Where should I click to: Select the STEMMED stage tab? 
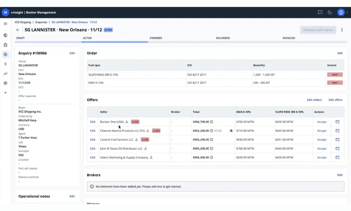(x=156, y=38)
